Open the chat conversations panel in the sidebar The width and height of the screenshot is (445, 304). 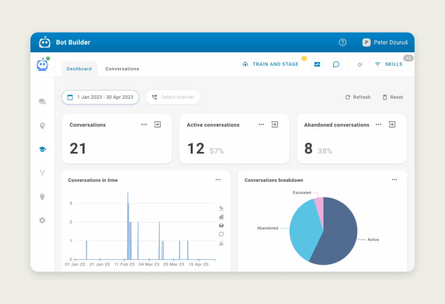coord(42,102)
